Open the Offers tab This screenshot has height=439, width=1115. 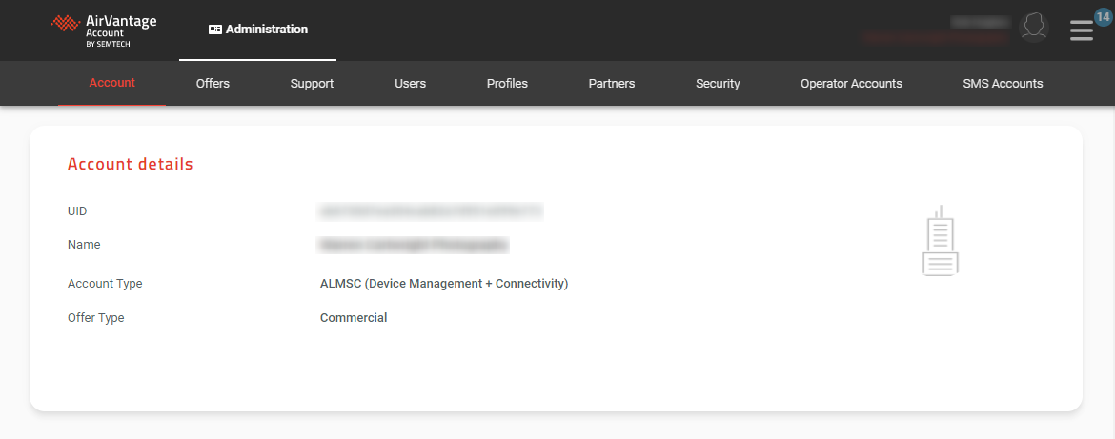tap(213, 84)
